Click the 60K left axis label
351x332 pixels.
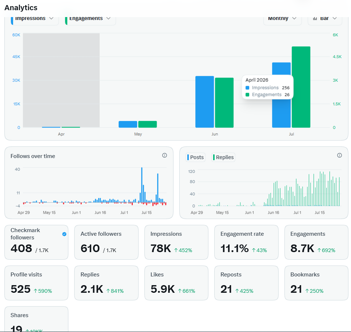click(16, 35)
